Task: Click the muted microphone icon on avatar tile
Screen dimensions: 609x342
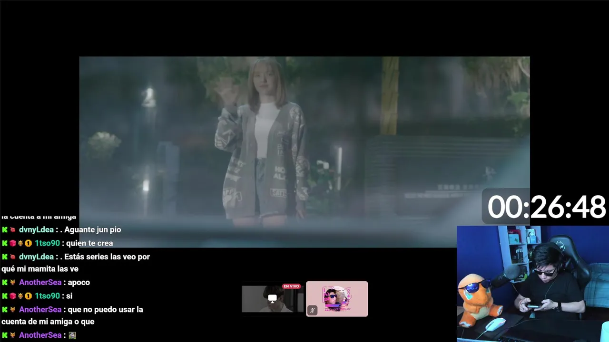Action: [x=313, y=310]
